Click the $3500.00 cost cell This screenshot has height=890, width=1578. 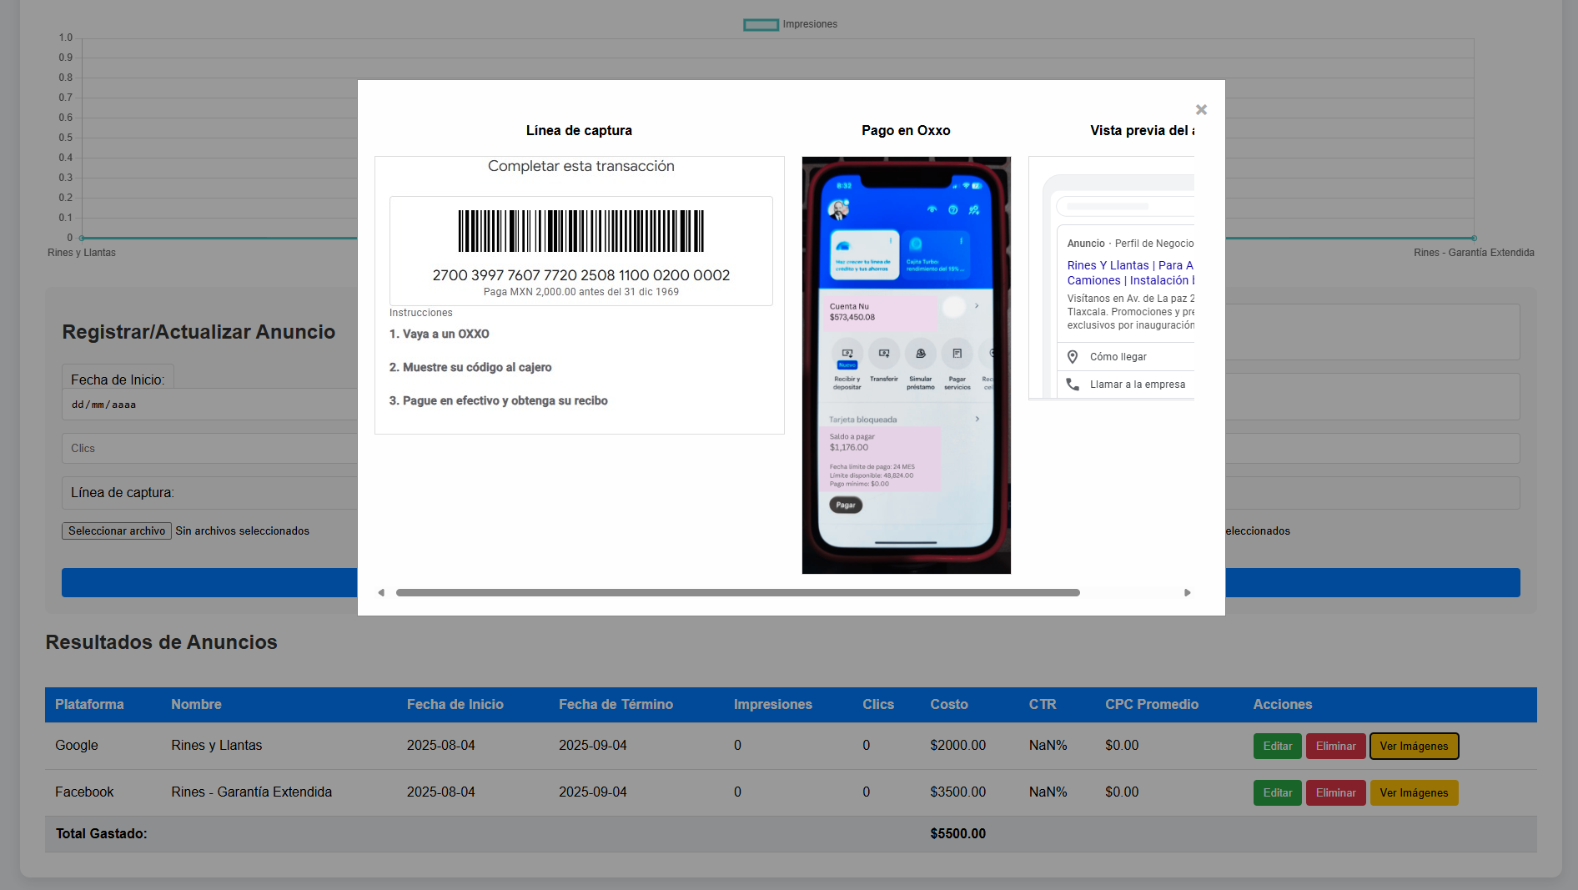(958, 792)
